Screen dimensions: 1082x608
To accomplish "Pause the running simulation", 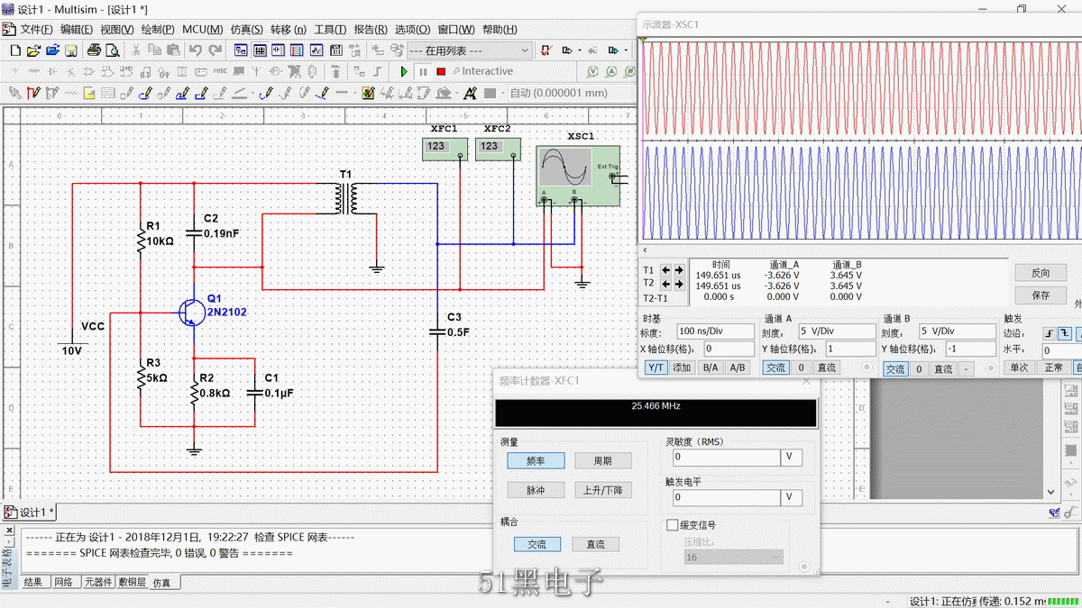I will [423, 71].
